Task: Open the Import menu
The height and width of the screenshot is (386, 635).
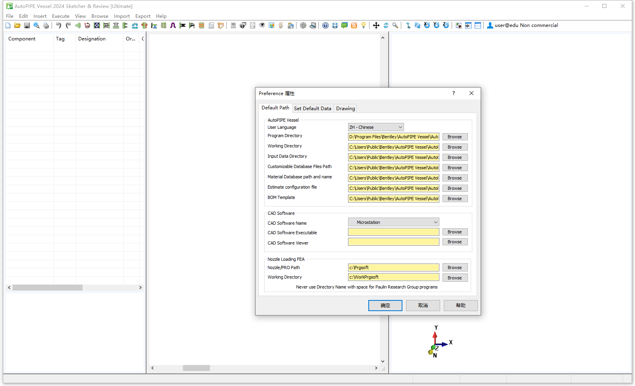Action: [122, 16]
